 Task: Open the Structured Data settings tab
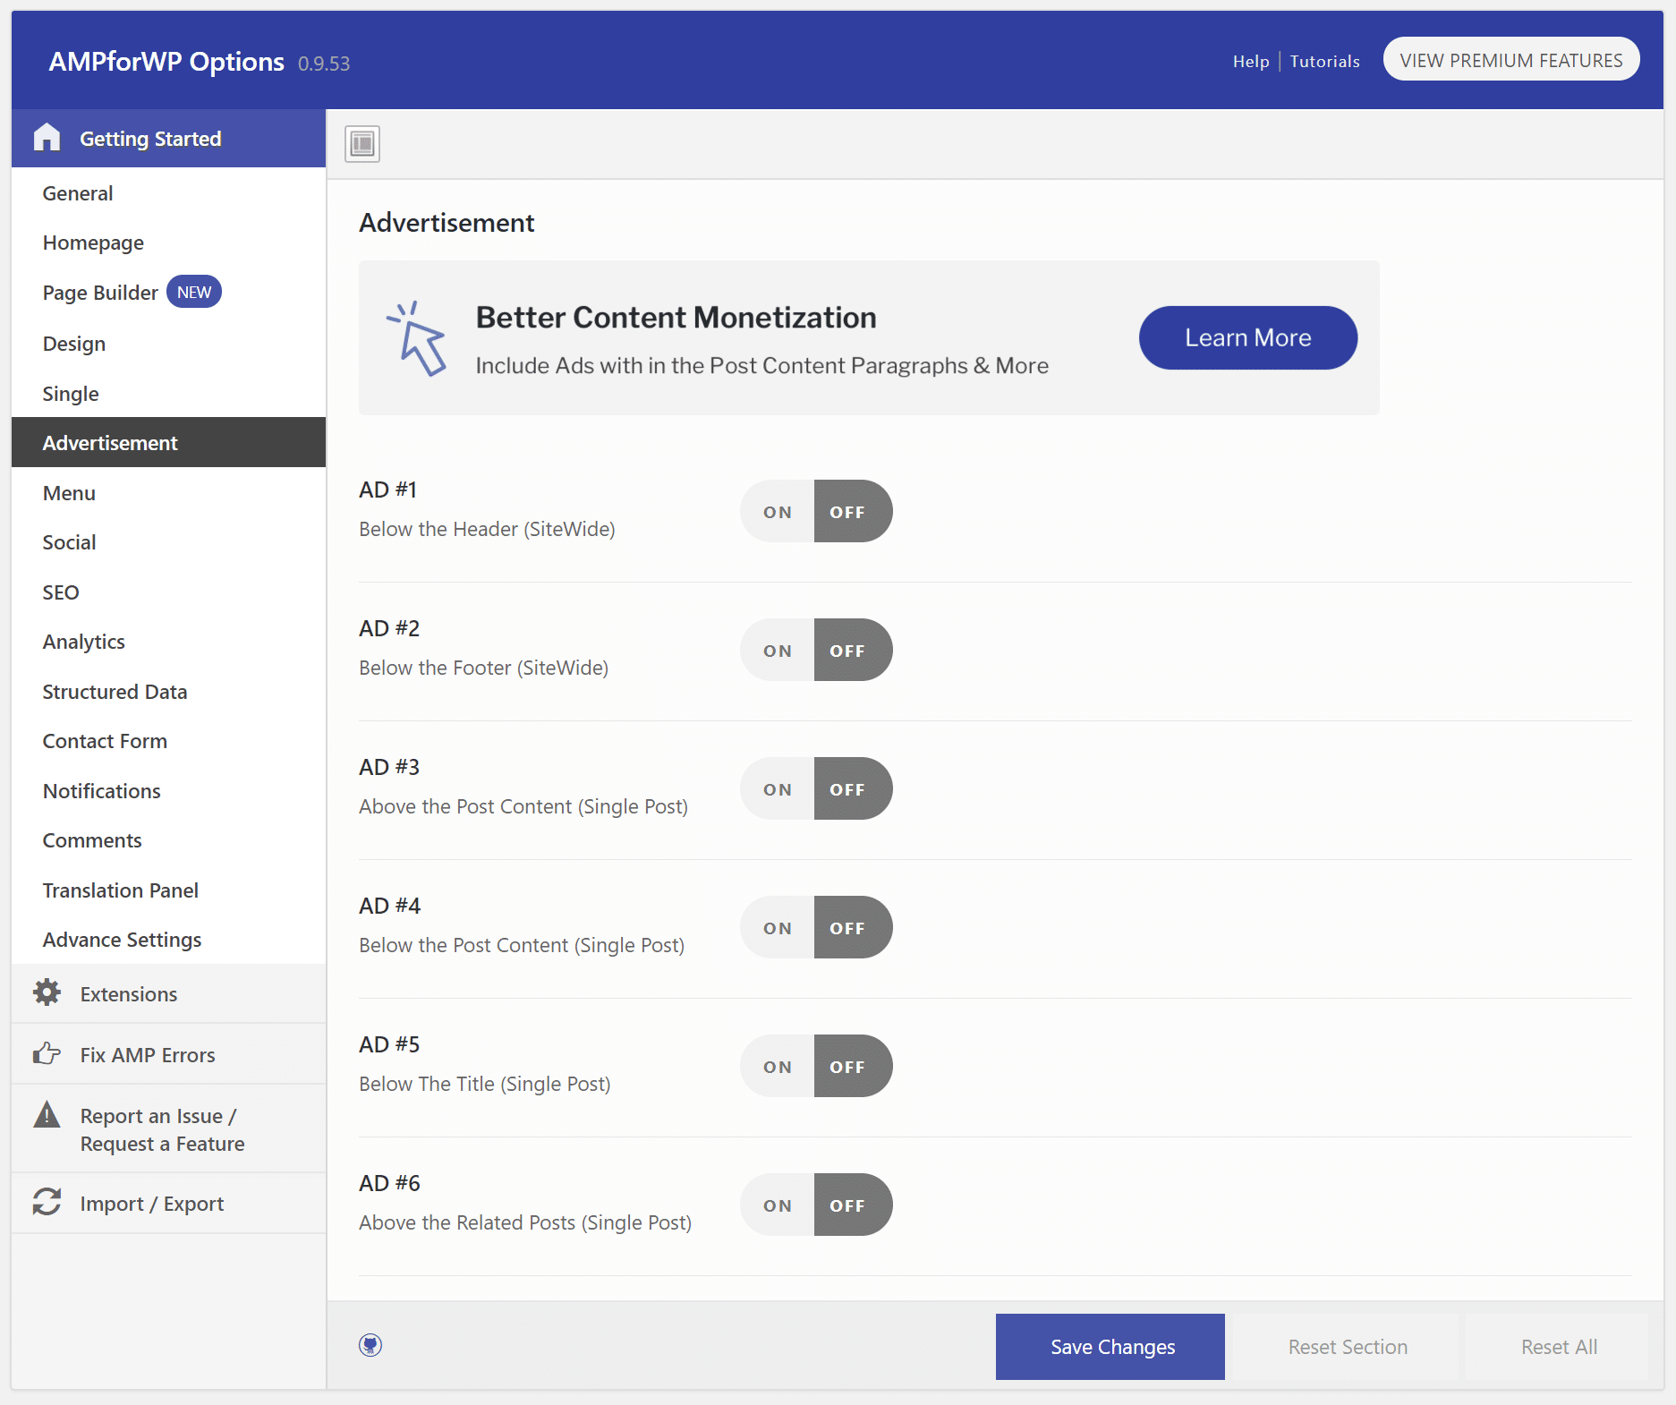115,692
